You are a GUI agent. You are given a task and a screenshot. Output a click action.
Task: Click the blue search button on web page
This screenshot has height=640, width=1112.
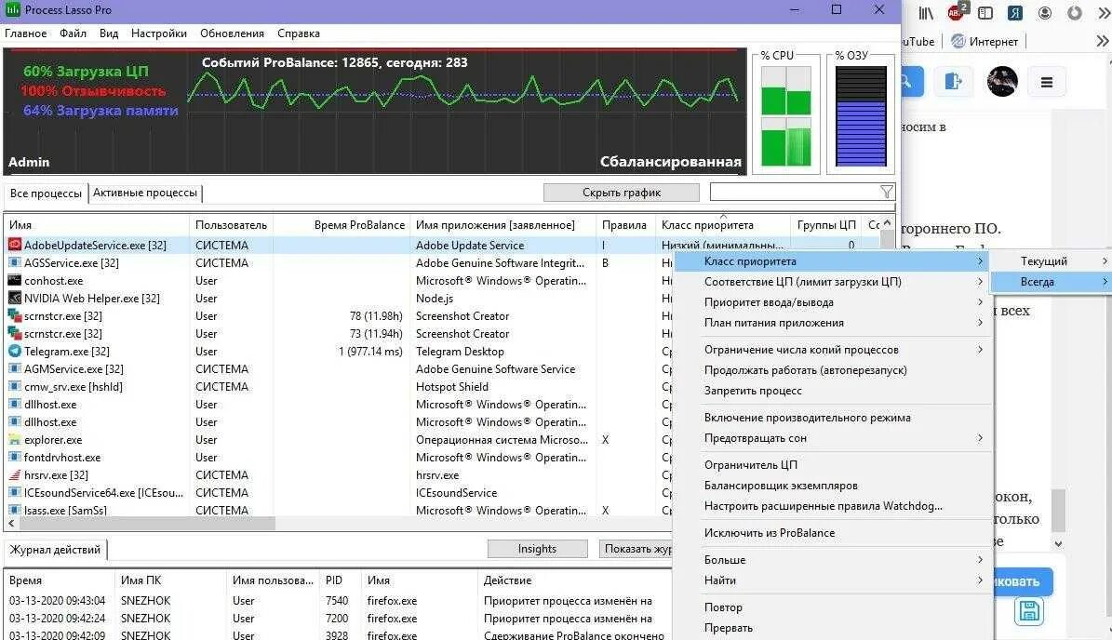(912, 82)
